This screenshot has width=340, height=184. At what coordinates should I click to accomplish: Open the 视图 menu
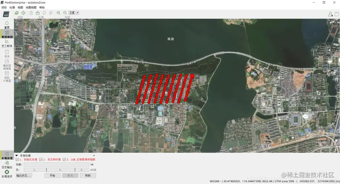(x=20, y=7)
